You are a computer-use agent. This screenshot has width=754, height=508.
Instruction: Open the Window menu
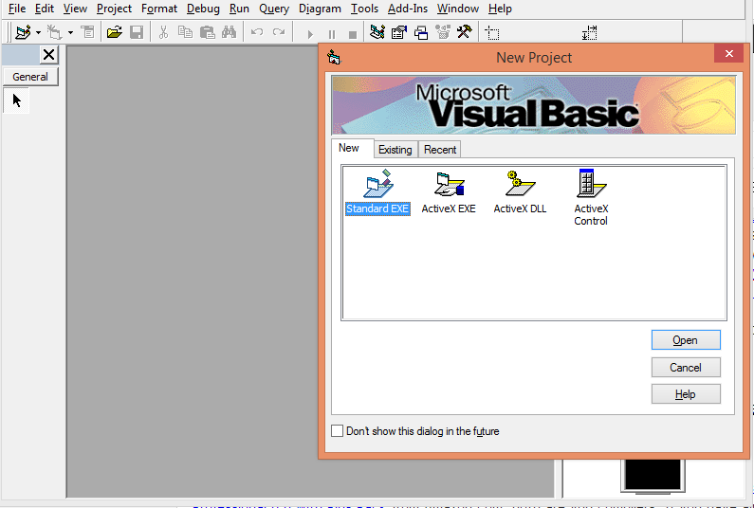click(x=458, y=9)
